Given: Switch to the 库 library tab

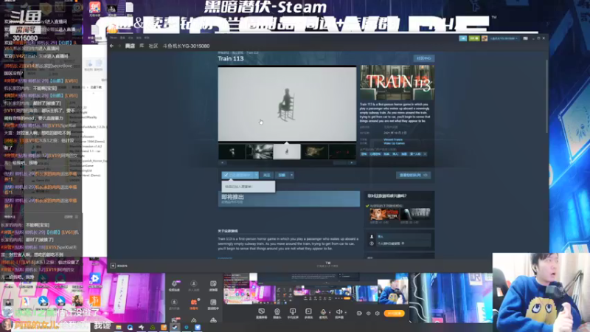Looking at the screenshot, I should 142,46.
